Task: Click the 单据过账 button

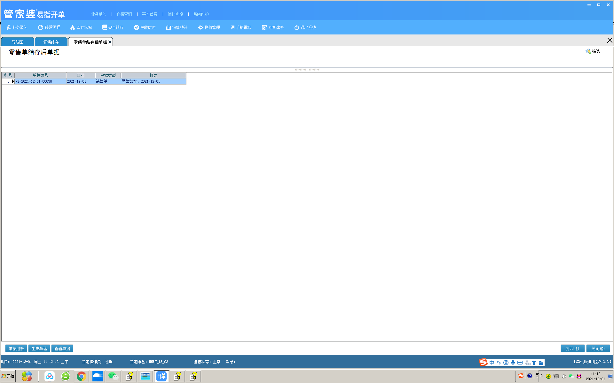Action: tap(16, 349)
